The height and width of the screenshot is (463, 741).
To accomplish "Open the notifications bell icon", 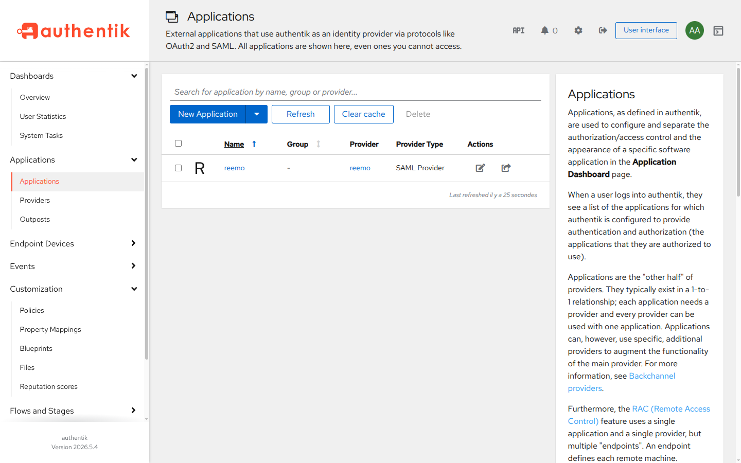I will (544, 30).
